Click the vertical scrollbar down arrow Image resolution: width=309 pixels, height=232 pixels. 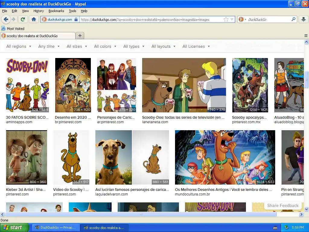pos(306,209)
